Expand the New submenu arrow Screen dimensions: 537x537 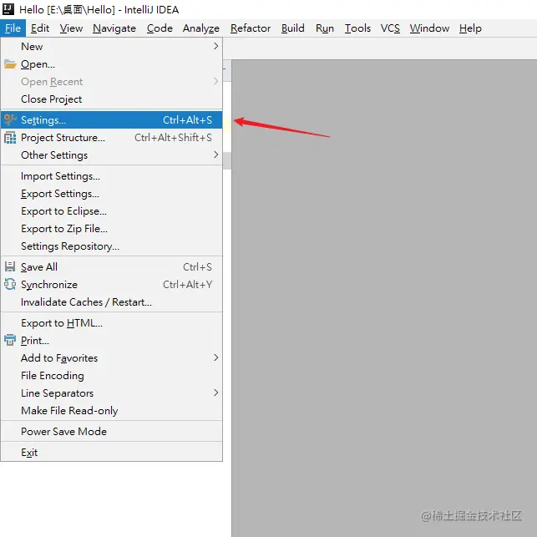point(215,46)
